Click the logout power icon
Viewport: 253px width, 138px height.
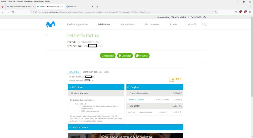(x=204, y=17)
